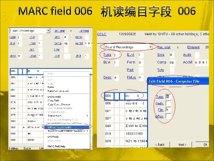The height and width of the screenshot is (161, 214).
Task: Choose Control Single Heading in context menu
Action: 67,108
